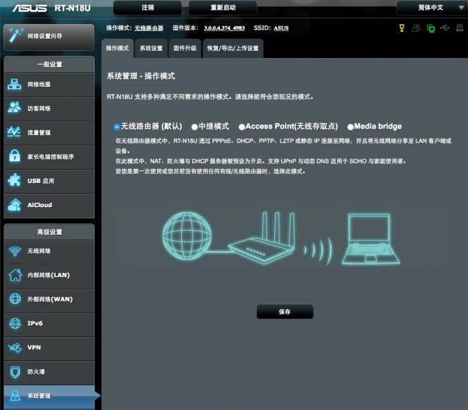Open the 家长电脑控制程序 menu item

coord(49,157)
